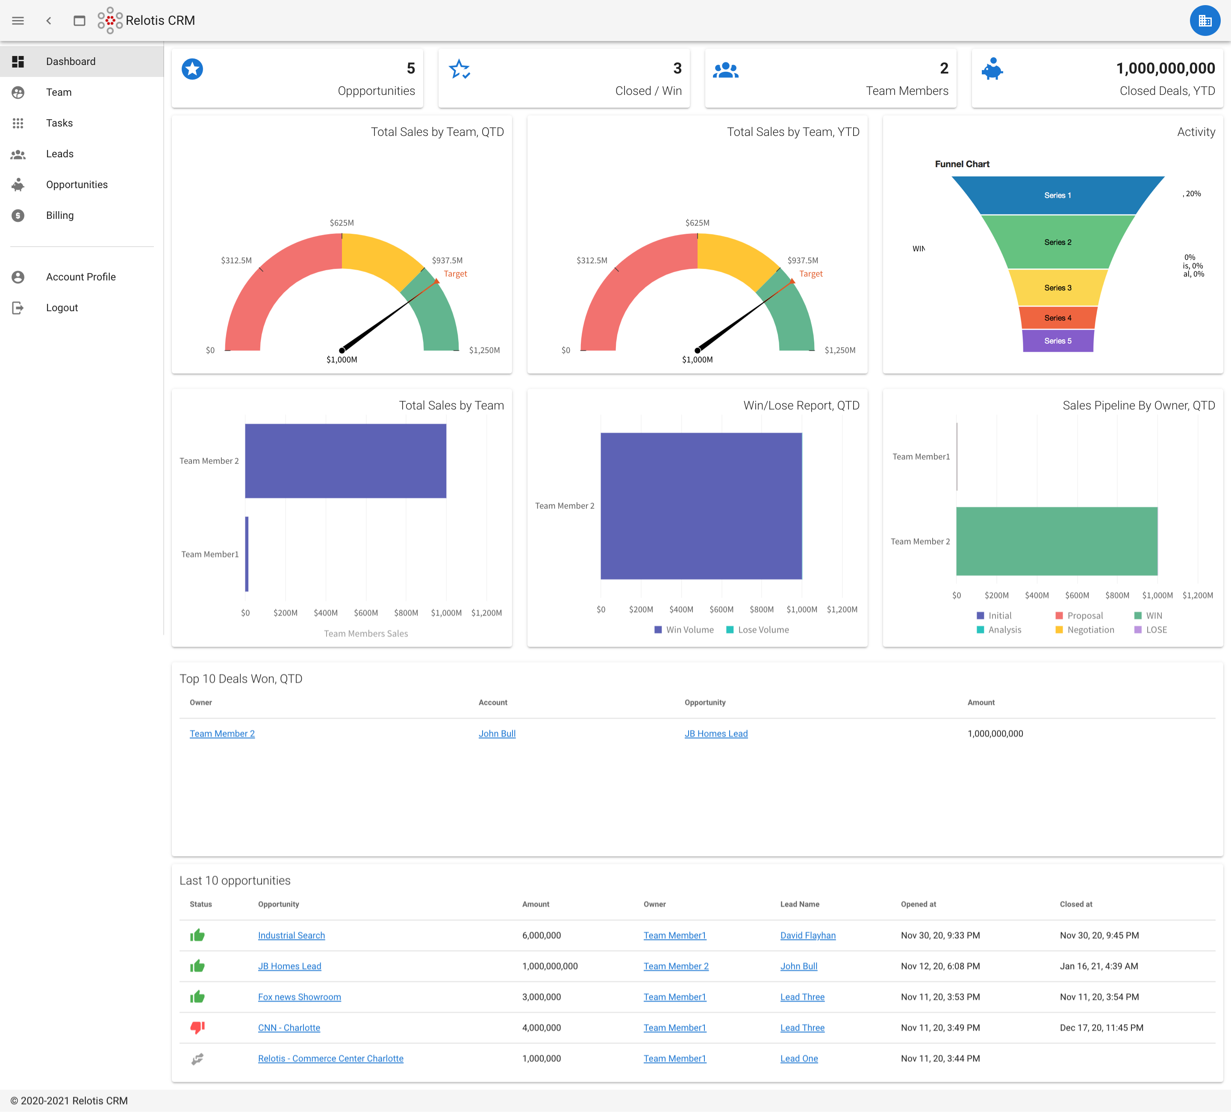Click the Closed / Win star-check icon

tap(459, 69)
